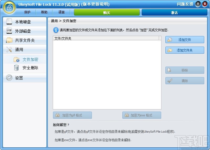The image size is (210, 150).
Task: Click 加密为gfl 格式 button
Action: click(x=72, y=115)
